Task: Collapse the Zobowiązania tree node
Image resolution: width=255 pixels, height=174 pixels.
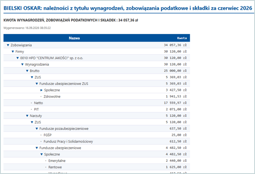Action: click(8, 45)
